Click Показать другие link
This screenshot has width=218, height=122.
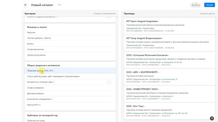coord(207,14)
